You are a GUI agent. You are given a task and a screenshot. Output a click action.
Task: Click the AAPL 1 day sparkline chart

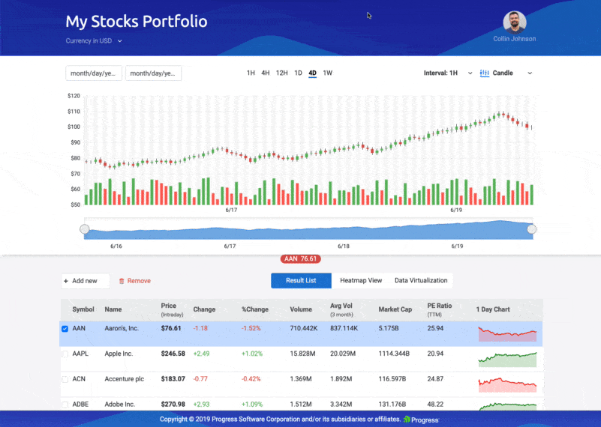coord(507,360)
